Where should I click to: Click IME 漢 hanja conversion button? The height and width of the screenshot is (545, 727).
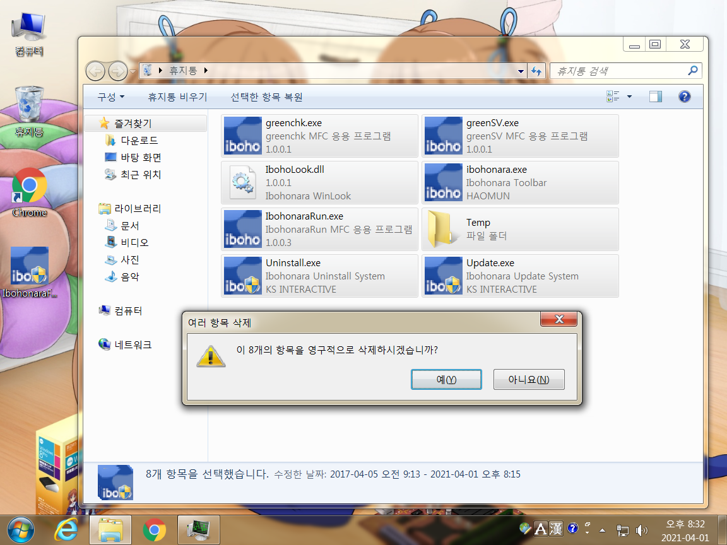(556, 529)
